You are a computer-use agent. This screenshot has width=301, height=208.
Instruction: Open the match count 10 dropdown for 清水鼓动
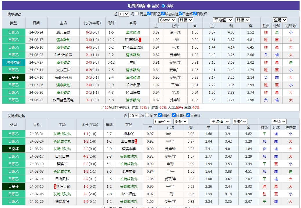click(x=124, y=14)
